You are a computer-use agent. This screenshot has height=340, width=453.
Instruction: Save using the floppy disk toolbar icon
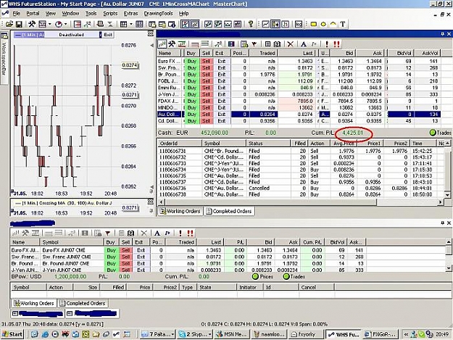pyautogui.click(x=19, y=24)
